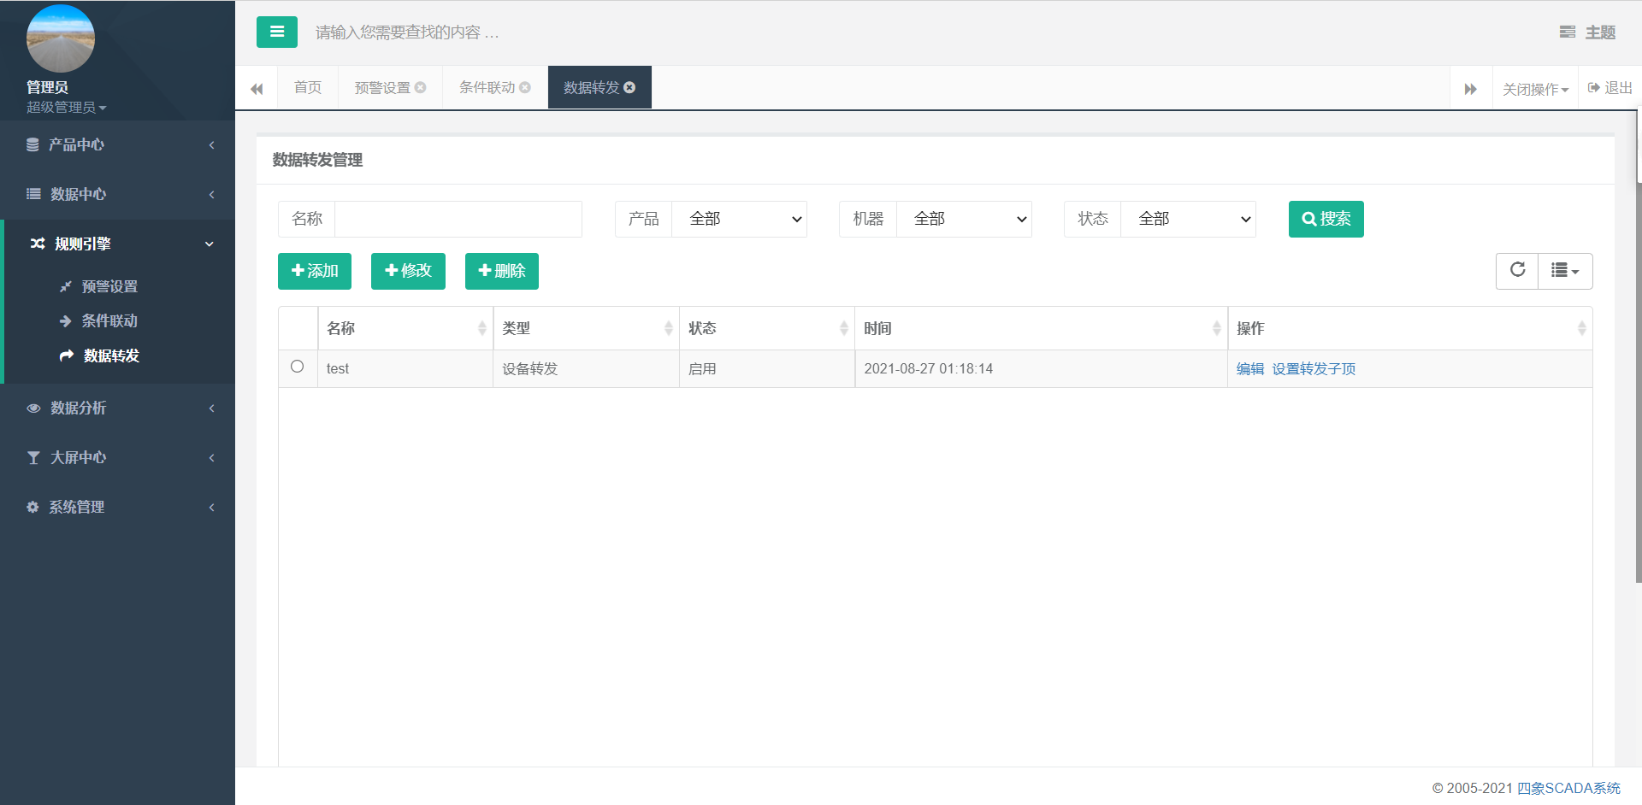
Task: Click the 添加 button
Action: pos(315,271)
